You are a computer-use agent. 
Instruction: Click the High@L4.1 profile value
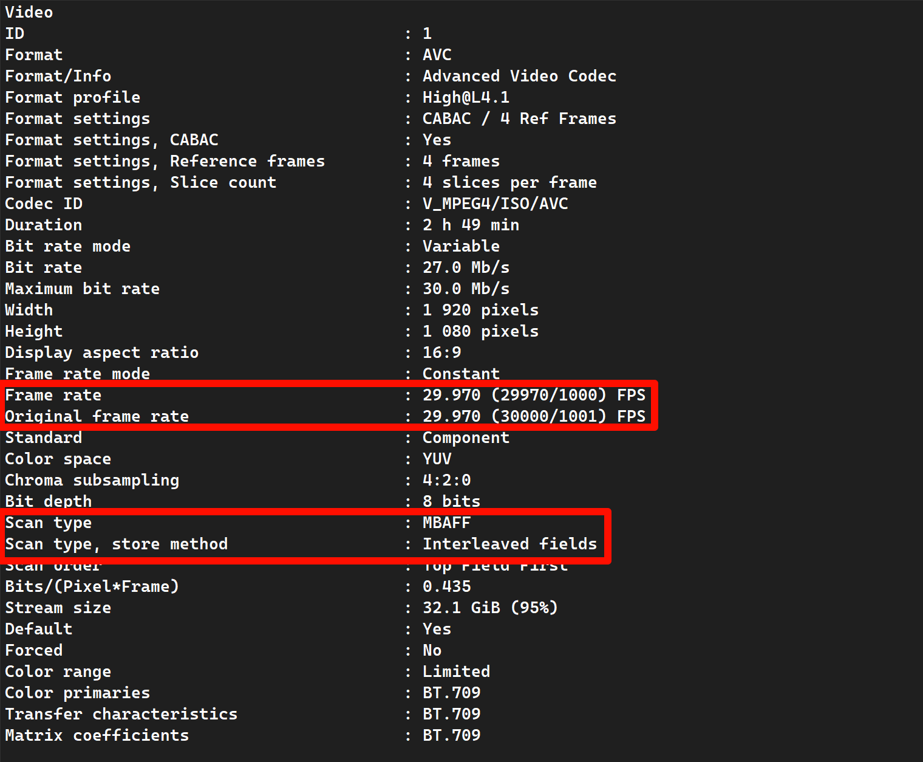click(x=466, y=97)
